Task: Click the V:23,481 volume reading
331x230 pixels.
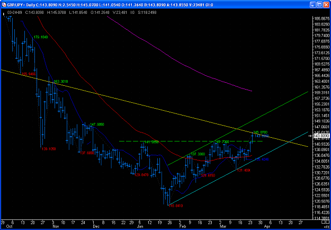Action: pyautogui.click(x=120, y=13)
